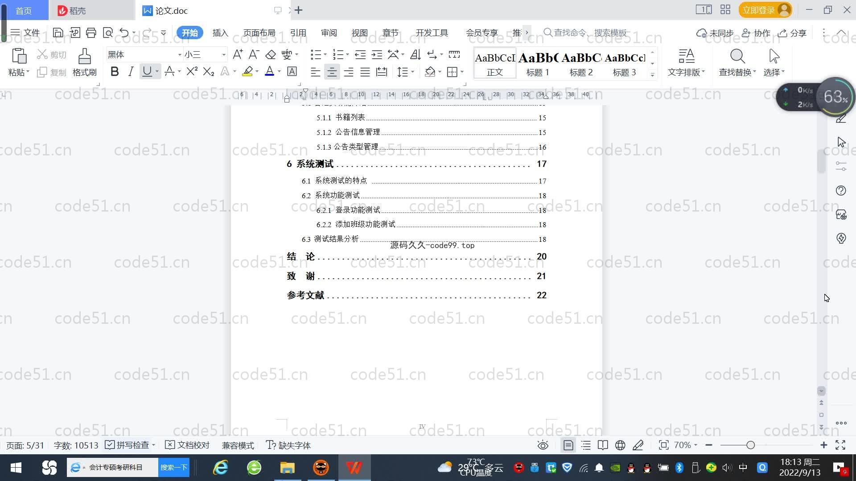
Task: Click the font color red A swatch
Action: 269,71
